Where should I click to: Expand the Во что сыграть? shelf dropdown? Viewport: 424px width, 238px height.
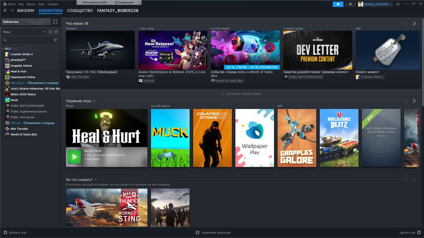point(96,179)
